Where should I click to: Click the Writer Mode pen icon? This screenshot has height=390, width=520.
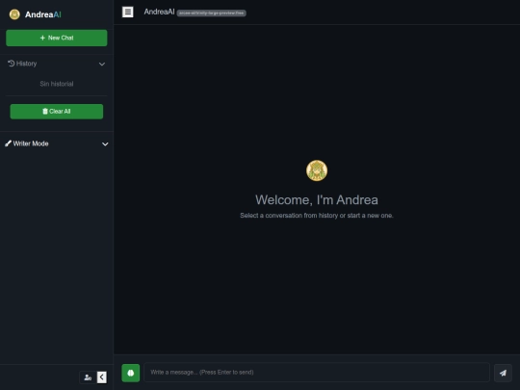pos(9,143)
